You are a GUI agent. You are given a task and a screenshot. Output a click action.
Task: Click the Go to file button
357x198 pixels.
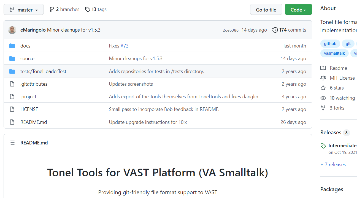266,10
